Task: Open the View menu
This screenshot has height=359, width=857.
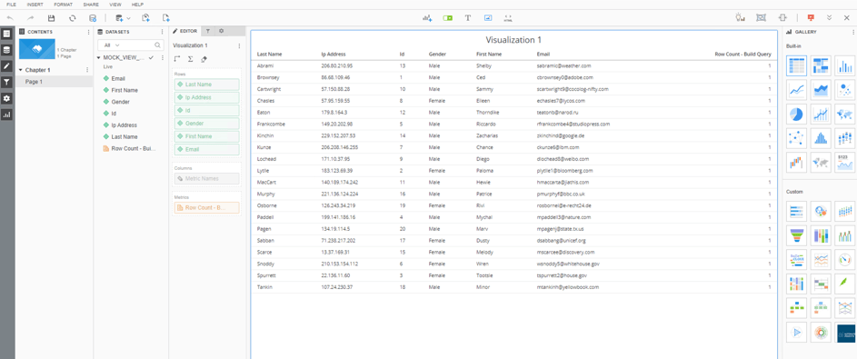Action: (115, 5)
